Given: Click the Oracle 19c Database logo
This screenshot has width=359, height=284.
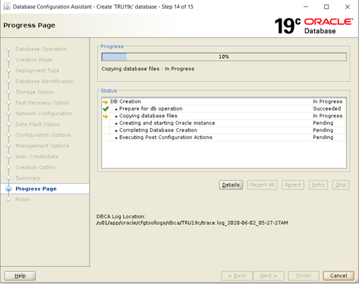Looking at the screenshot, I should pos(314,26).
